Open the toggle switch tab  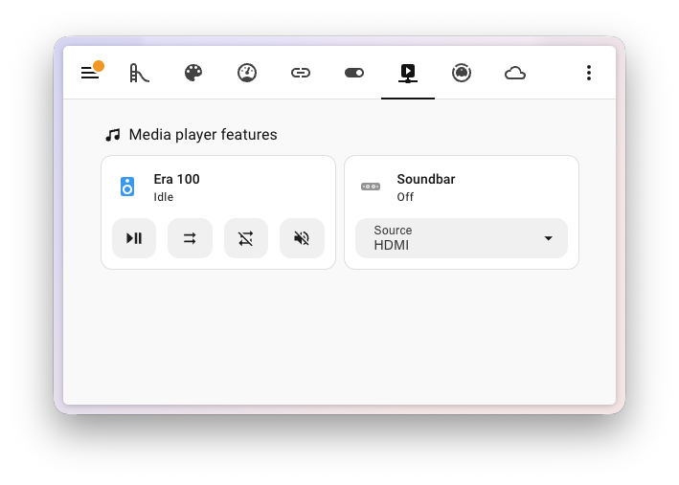pos(354,73)
